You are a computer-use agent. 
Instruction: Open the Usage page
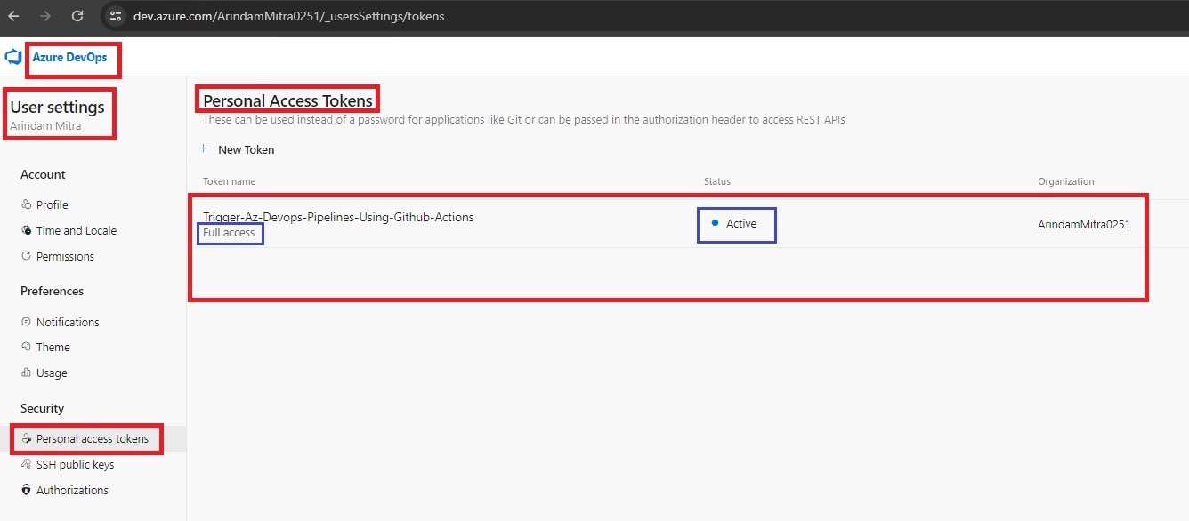[x=52, y=373]
